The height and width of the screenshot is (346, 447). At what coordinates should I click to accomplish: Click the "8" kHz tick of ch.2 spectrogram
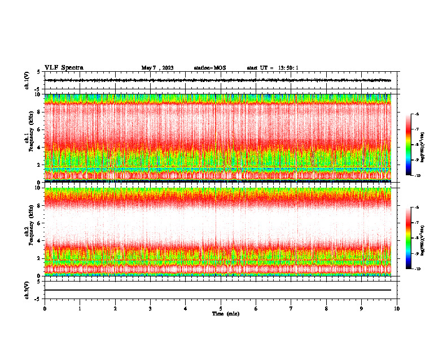click(39, 206)
